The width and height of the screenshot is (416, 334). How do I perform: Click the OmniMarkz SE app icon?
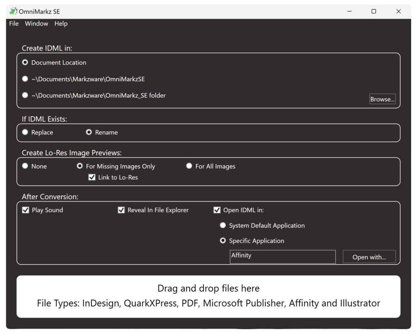13,11
